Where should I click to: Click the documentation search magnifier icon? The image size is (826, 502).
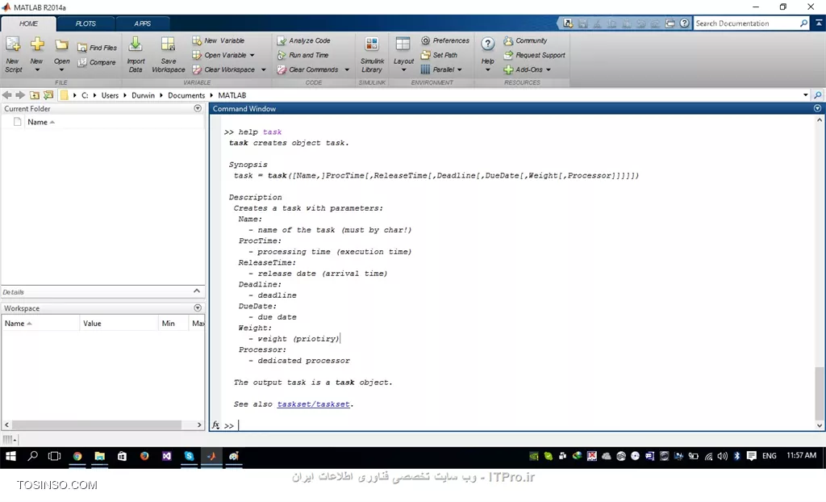tap(803, 23)
